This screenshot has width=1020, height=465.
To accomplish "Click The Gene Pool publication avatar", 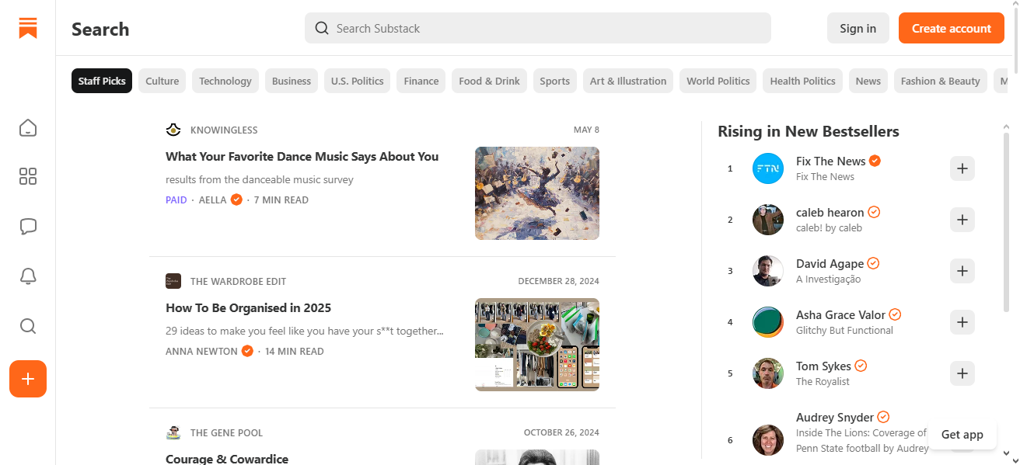I will [173, 432].
